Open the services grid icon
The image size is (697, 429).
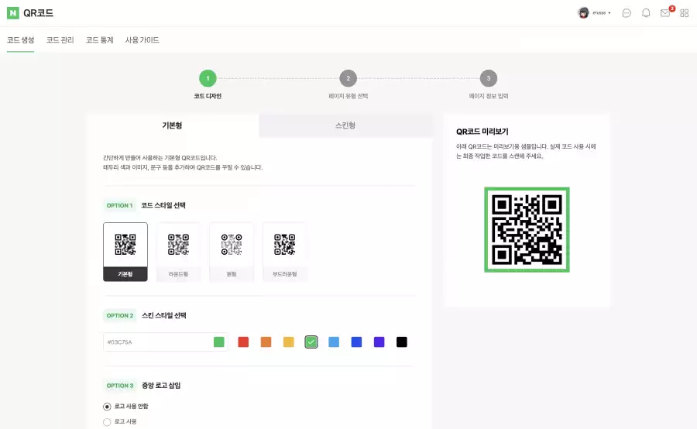click(x=685, y=13)
